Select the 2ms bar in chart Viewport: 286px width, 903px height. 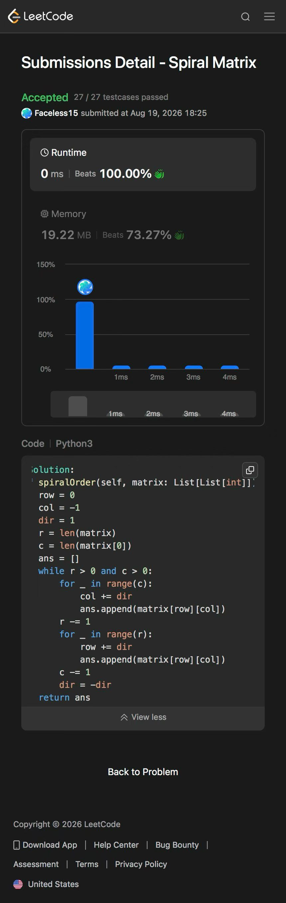[x=157, y=367]
